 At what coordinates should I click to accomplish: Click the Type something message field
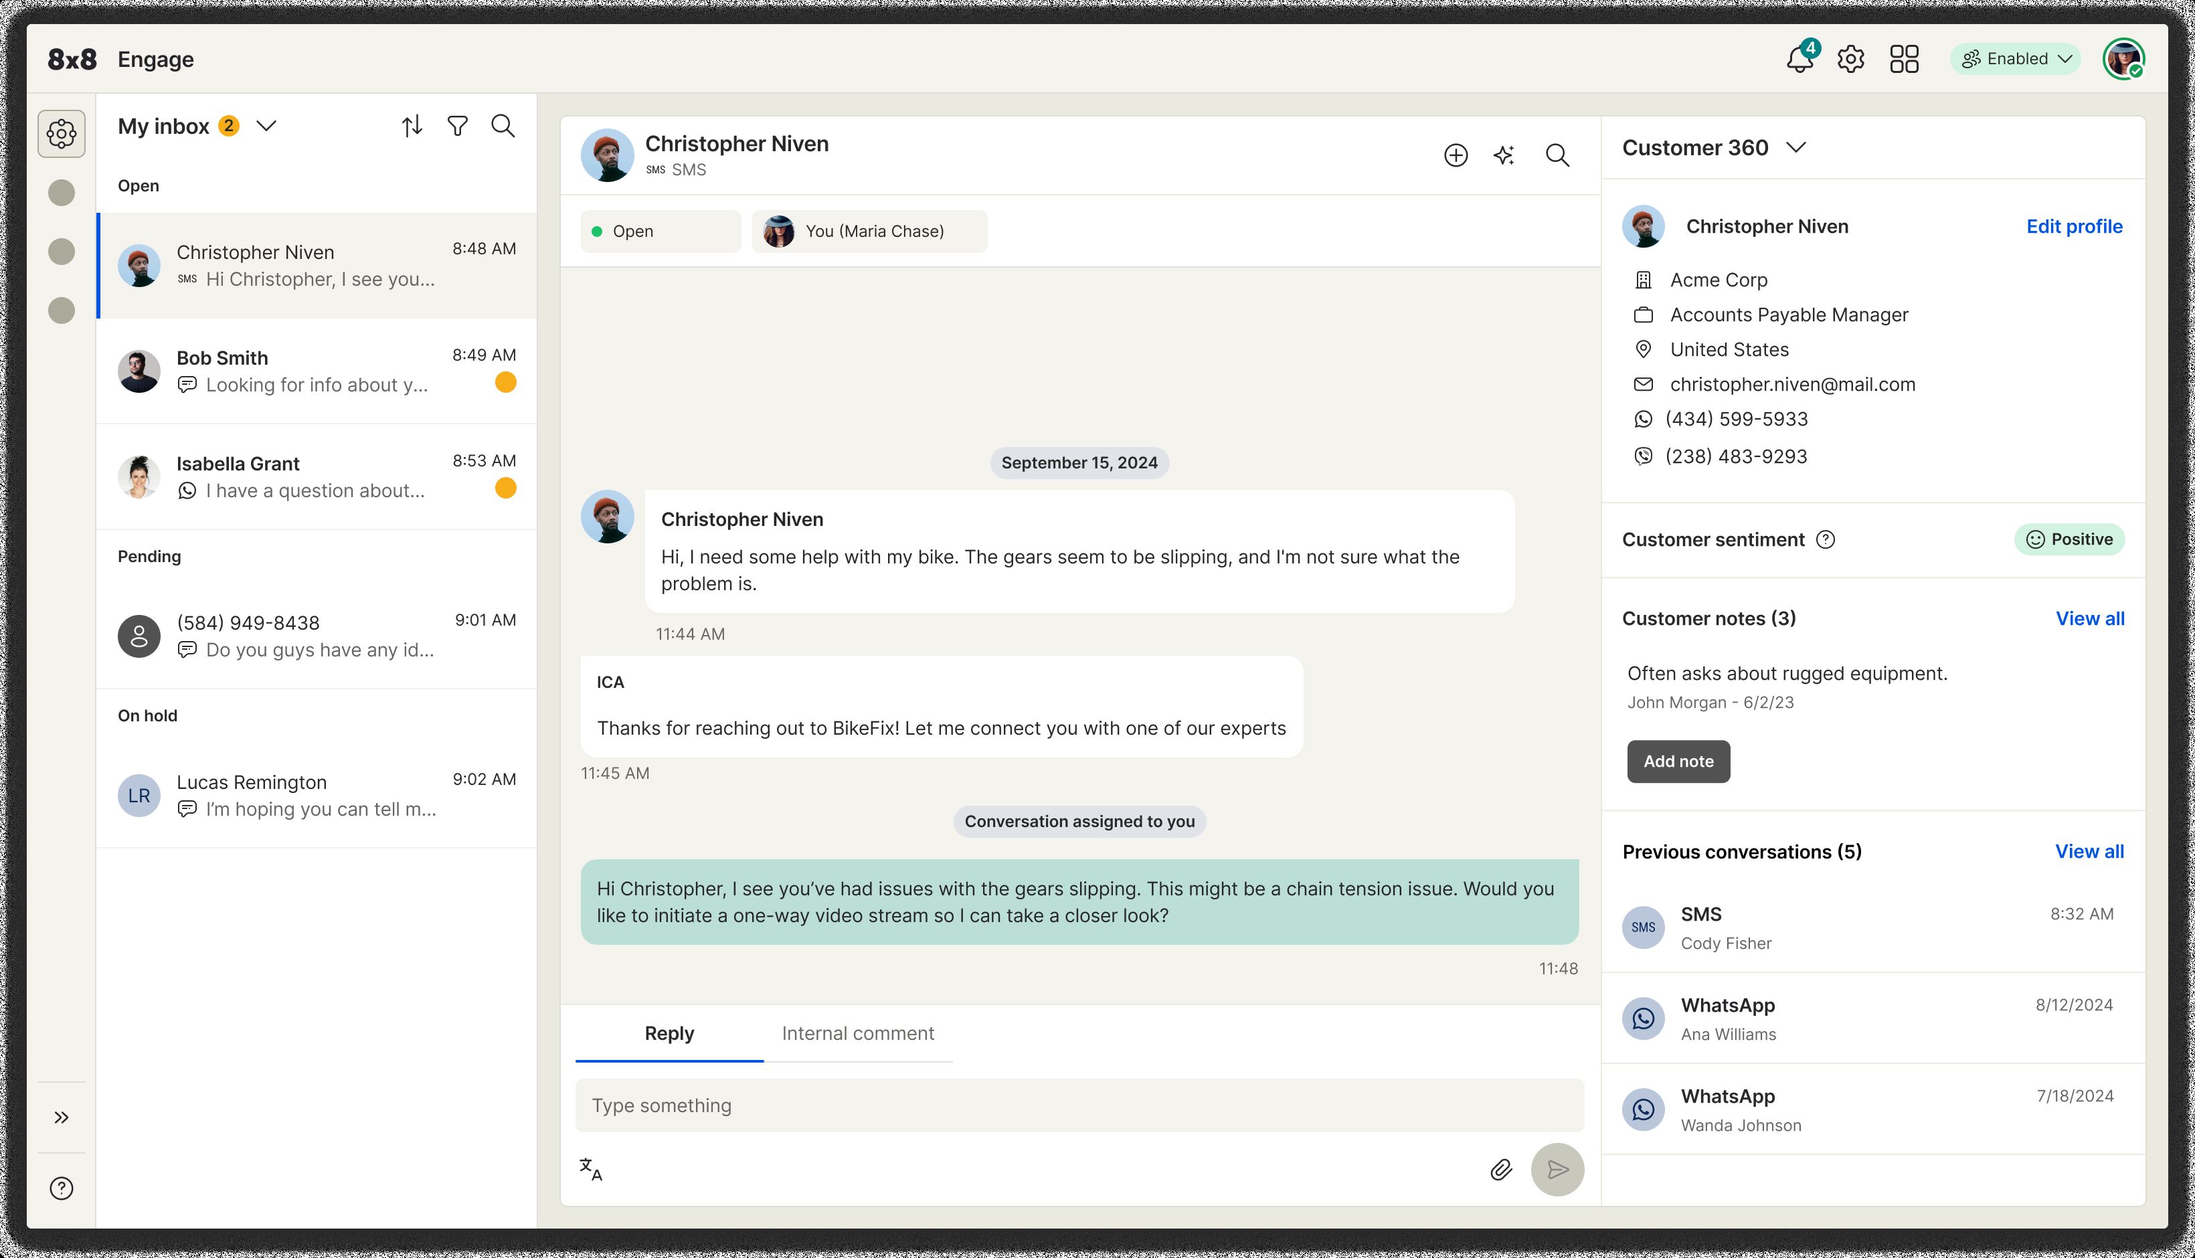pyautogui.click(x=1079, y=1105)
